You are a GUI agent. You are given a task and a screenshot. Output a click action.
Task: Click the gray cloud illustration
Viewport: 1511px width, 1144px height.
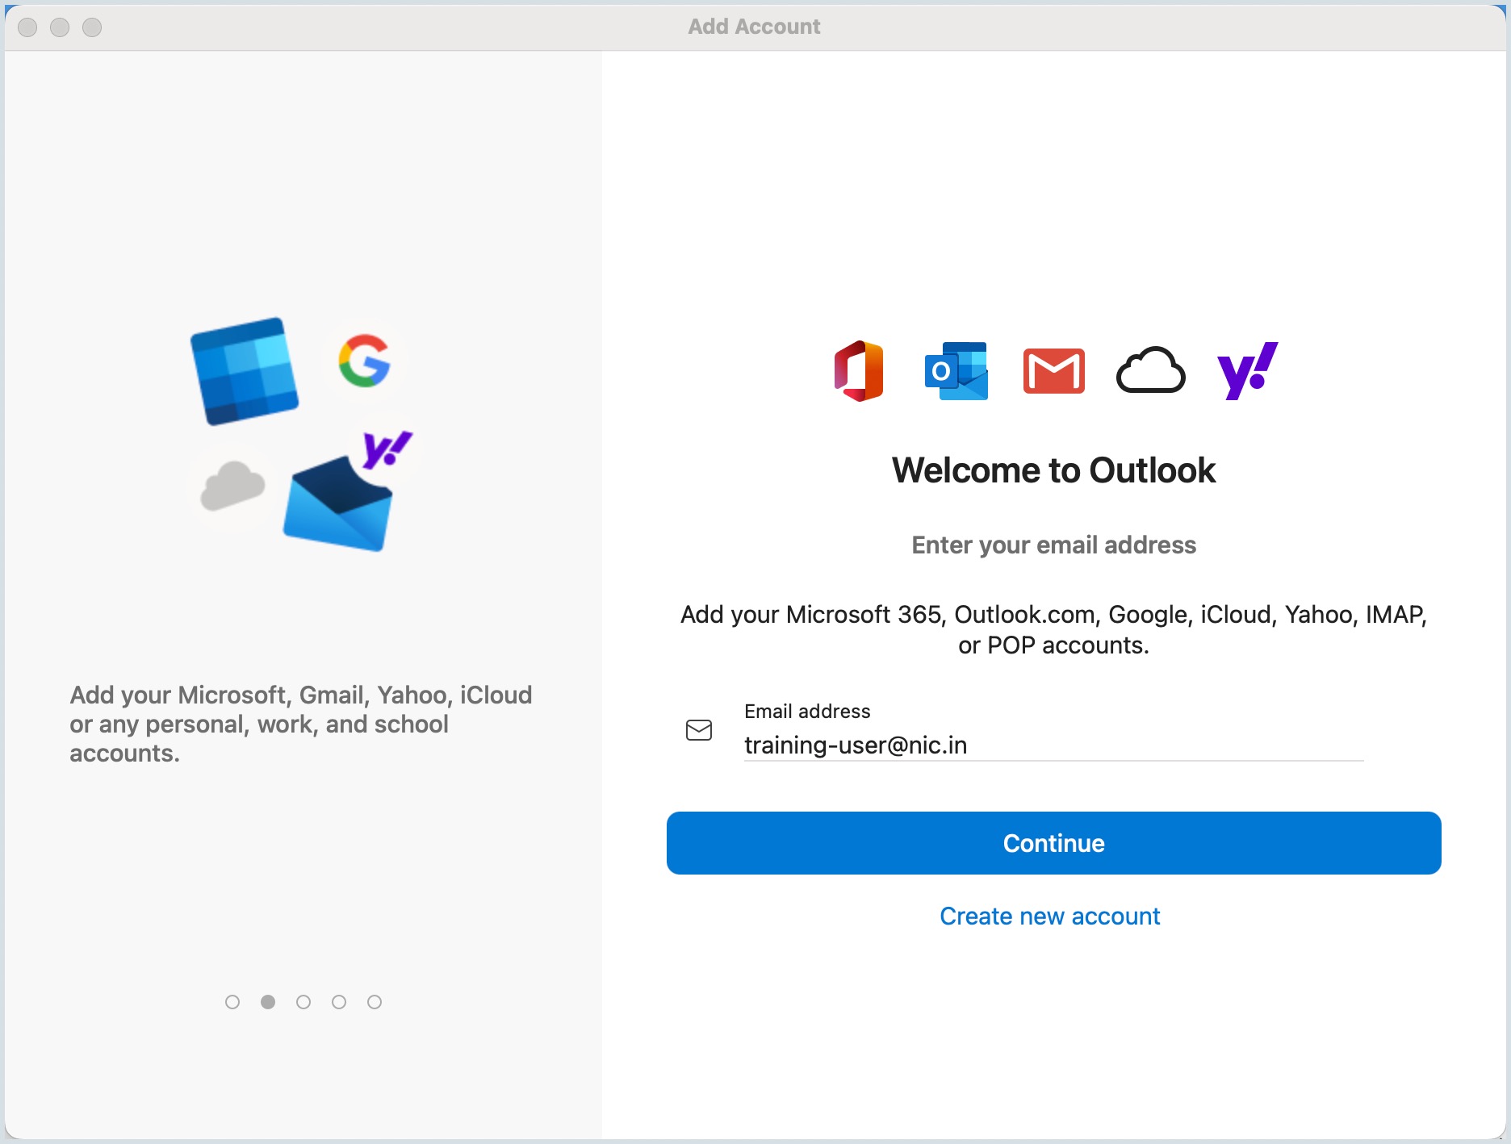232,486
